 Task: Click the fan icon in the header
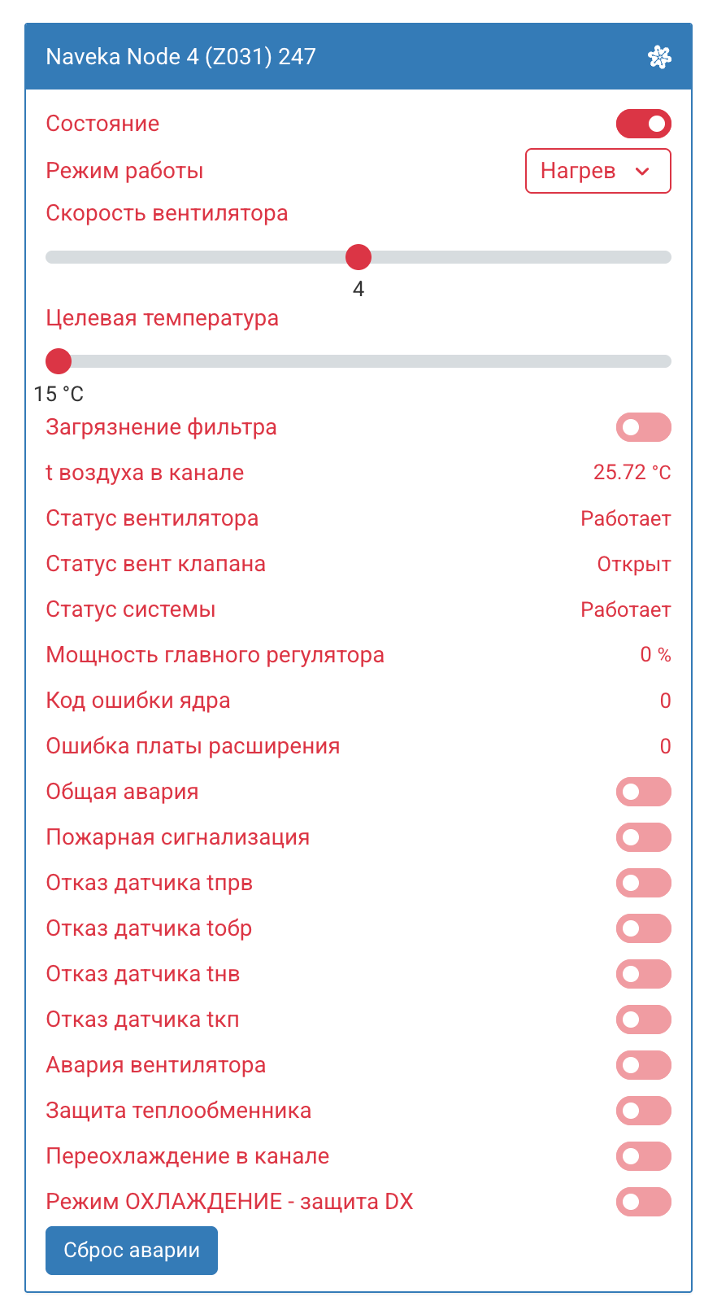(x=659, y=57)
